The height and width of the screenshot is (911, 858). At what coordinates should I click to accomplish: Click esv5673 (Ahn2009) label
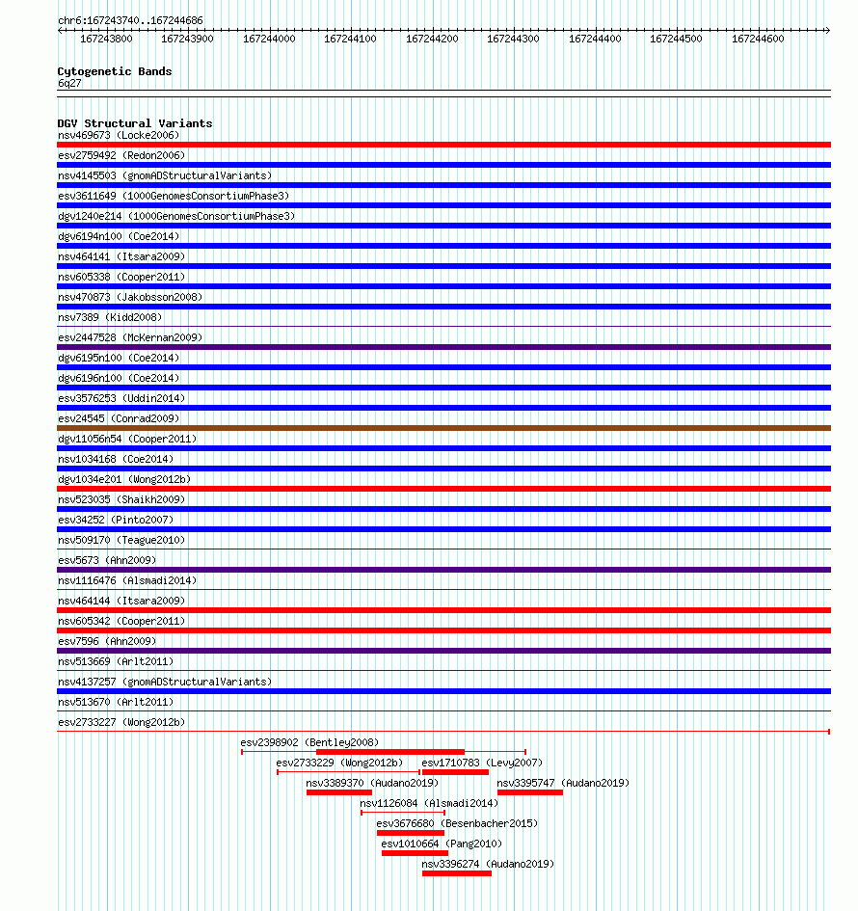pyautogui.click(x=107, y=561)
